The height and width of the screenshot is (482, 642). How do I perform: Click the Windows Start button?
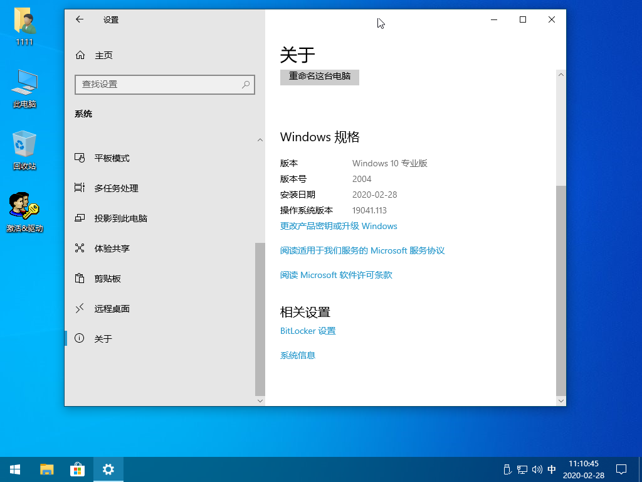[x=14, y=469]
